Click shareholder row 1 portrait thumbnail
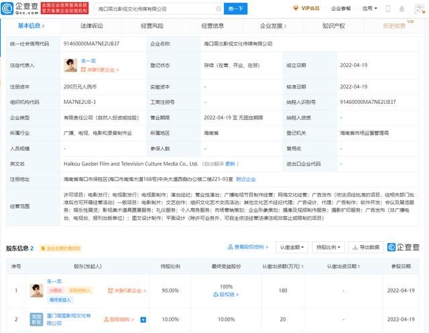Screen dimensions: 429x333 point(36,291)
